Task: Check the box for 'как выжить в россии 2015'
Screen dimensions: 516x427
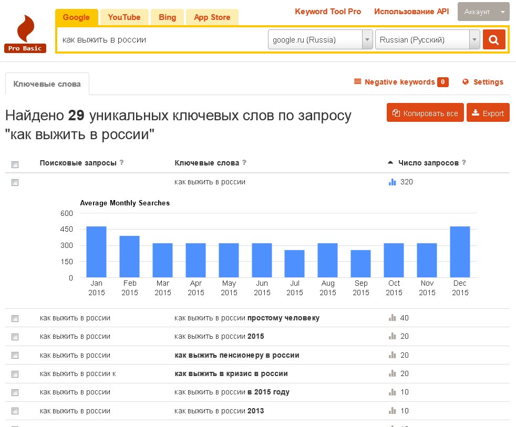Action: click(x=15, y=337)
